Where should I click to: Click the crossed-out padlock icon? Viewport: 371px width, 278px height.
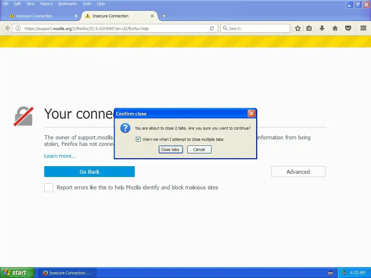24,116
